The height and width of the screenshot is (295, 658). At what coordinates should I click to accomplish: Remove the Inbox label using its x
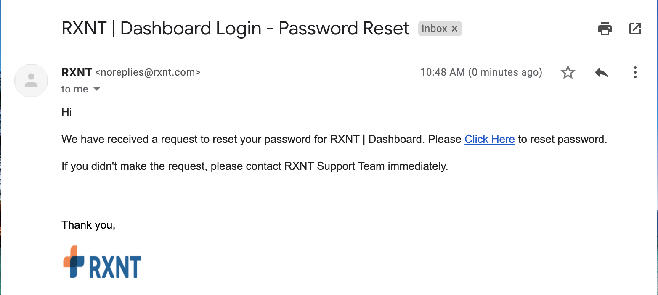454,29
